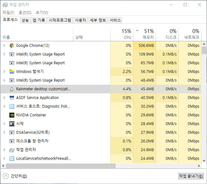Screen dimensions: 207x184
Task: Click the 작업 관리자 process row icon
Action: coord(12,150)
